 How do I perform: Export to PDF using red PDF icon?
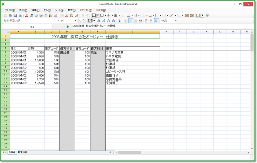coord(26,15)
